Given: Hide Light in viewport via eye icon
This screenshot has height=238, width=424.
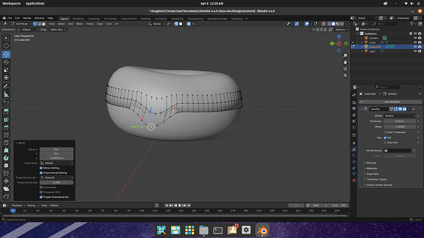Looking at the screenshot, I should coord(415,52).
